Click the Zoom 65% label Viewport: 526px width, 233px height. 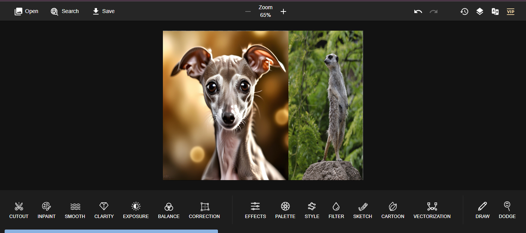[x=265, y=11]
